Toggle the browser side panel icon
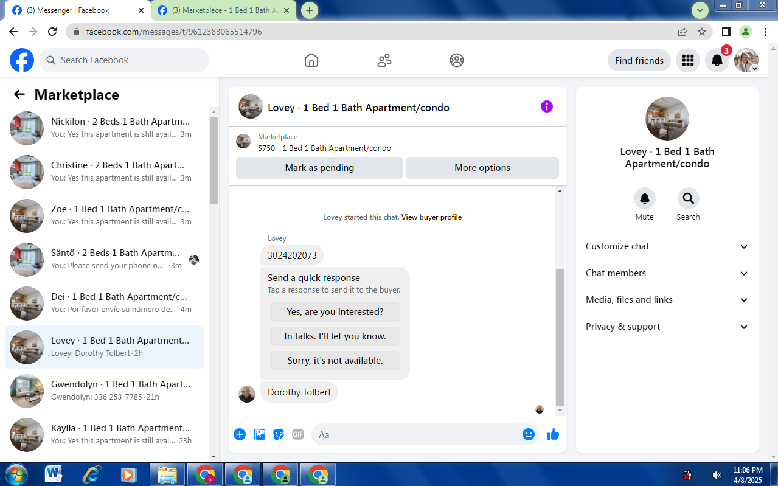Image resolution: width=778 pixels, height=486 pixels. (726, 32)
